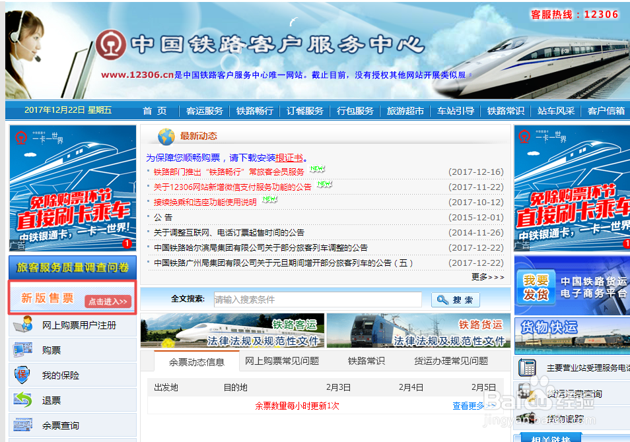Switch to 网上购票常见问题 tab
The width and height of the screenshot is (630, 442).
[x=282, y=361]
